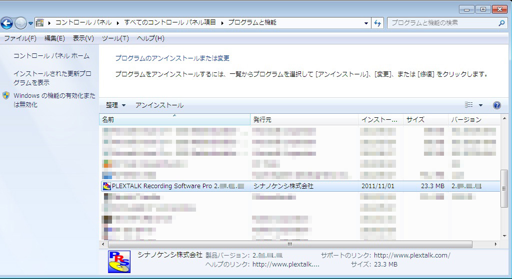Click the PRS disc icon in details pane

pyautogui.click(x=119, y=262)
